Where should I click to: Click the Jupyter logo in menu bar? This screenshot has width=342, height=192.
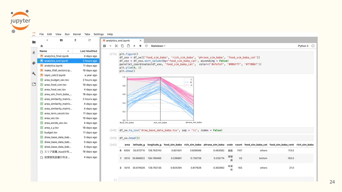(34, 34)
